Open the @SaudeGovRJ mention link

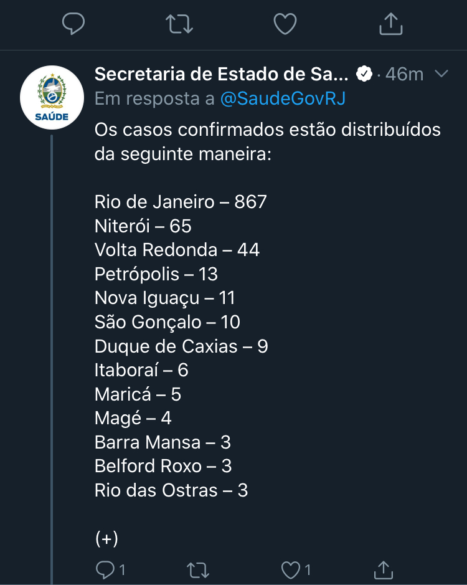(283, 99)
